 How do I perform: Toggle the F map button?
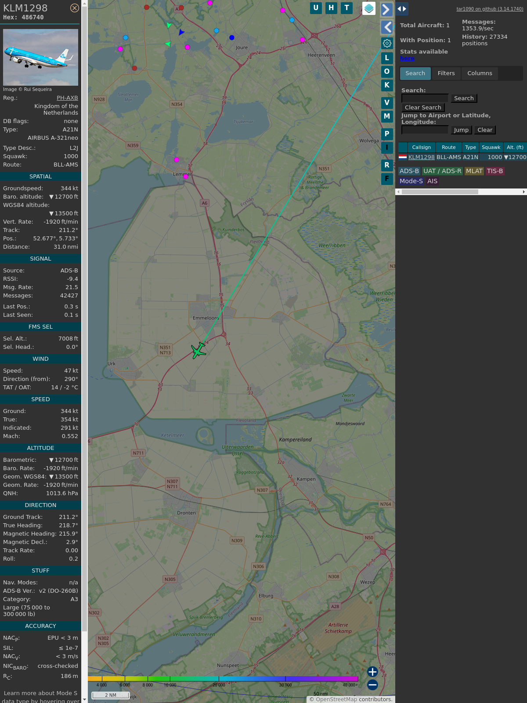point(387,179)
